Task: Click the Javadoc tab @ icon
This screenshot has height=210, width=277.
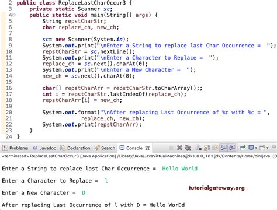Action: click(x=35, y=148)
